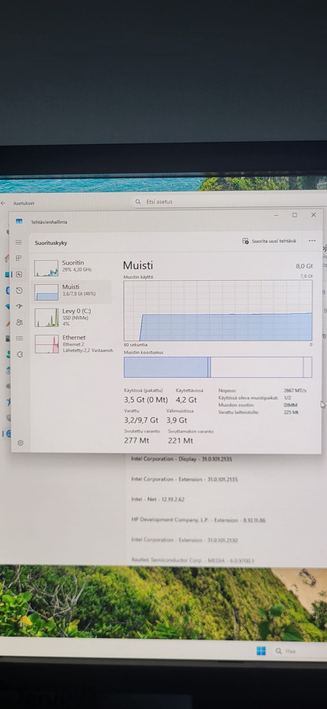Screen dimensions: 327x709
Task: Click the Asetukset window title
Action: [x=24, y=203]
